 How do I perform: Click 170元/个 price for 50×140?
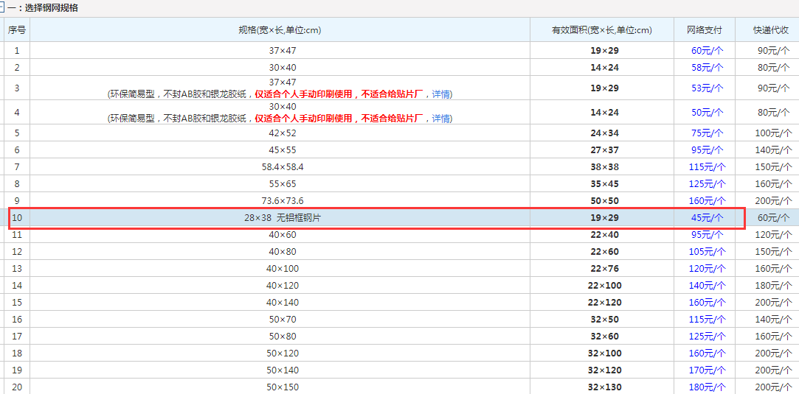(706, 370)
